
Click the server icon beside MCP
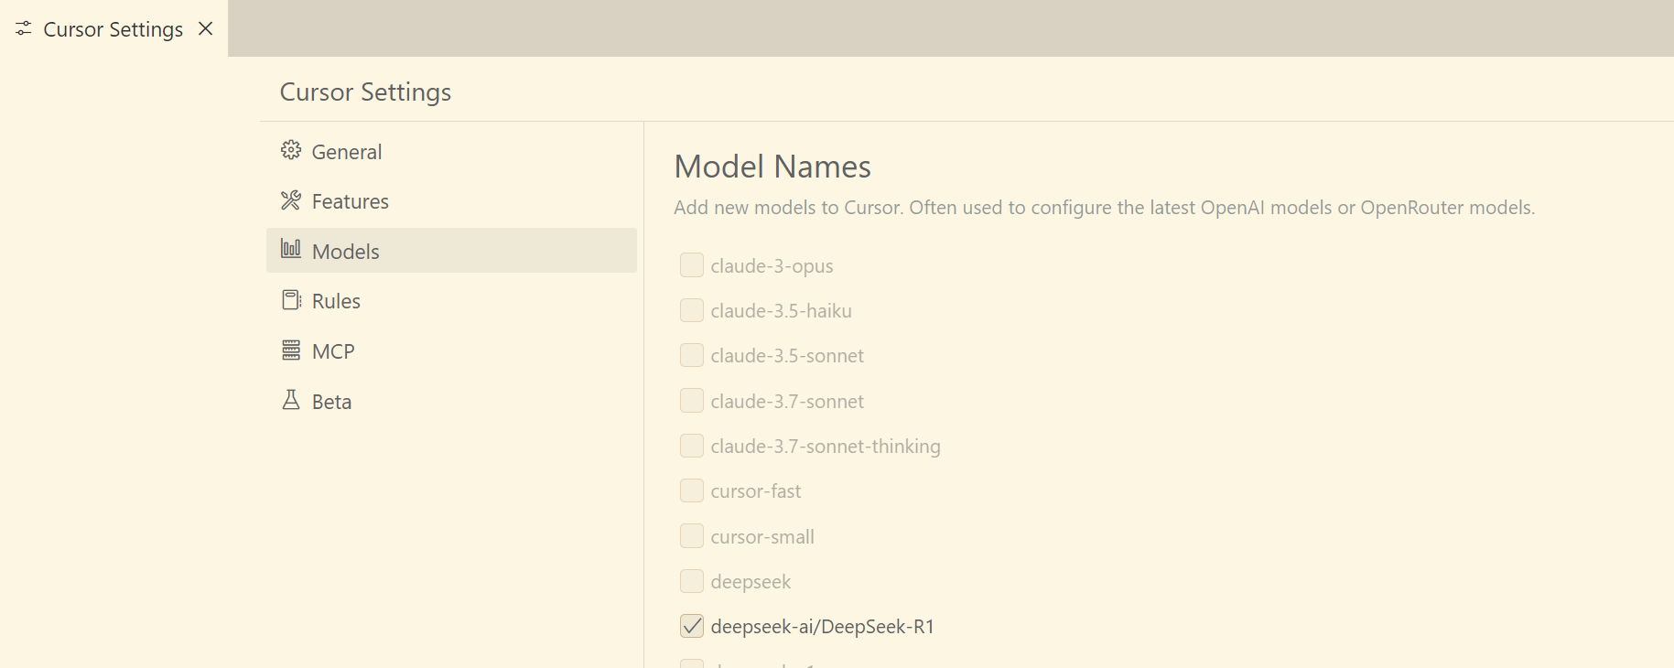click(x=291, y=350)
